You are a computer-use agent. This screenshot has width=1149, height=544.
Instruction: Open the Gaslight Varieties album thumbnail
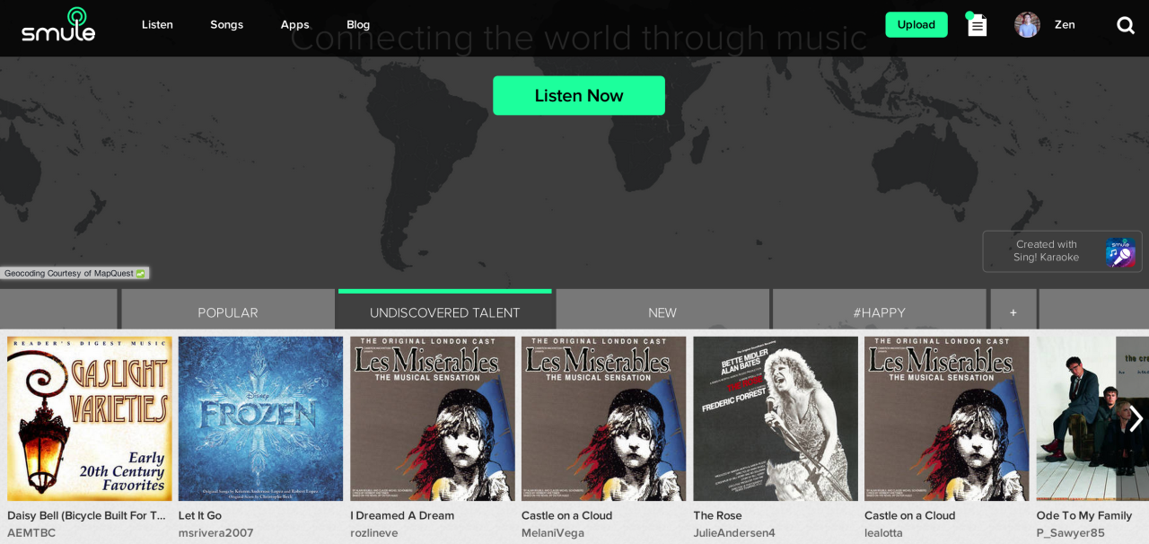[x=90, y=418]
